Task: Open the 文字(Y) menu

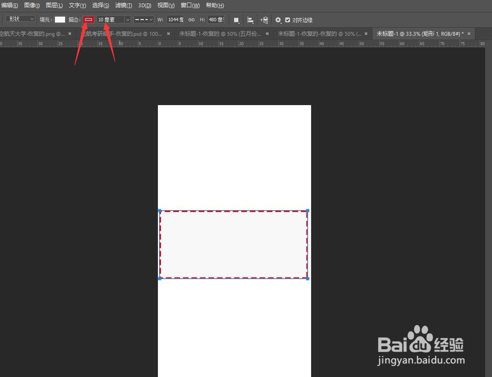Action: pyautogui.click(x=77, y=6)
